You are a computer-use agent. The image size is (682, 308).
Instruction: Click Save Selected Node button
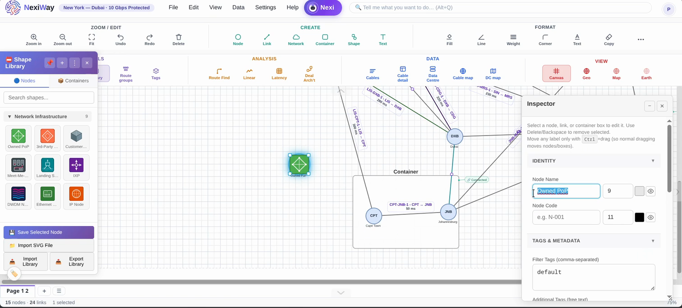pyautogui.click(x=49, y=232)
